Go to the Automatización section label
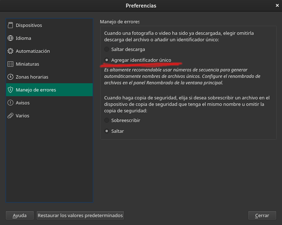Viewport: 282px width, 225px height. click(x=33, y=51)
